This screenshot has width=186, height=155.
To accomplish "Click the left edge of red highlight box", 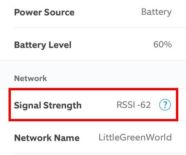I will tap(10, 105).
